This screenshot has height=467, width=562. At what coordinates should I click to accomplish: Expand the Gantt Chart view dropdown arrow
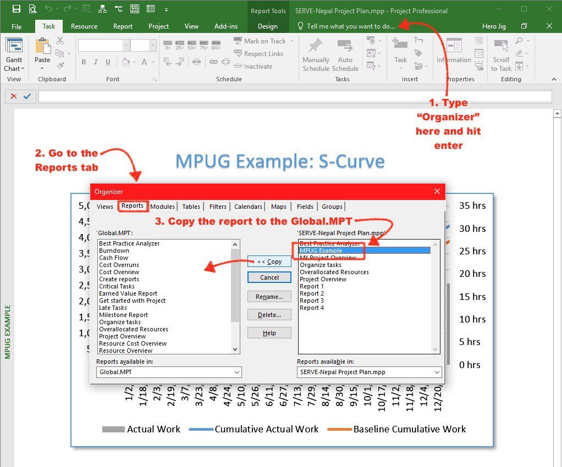click(23, 69)
